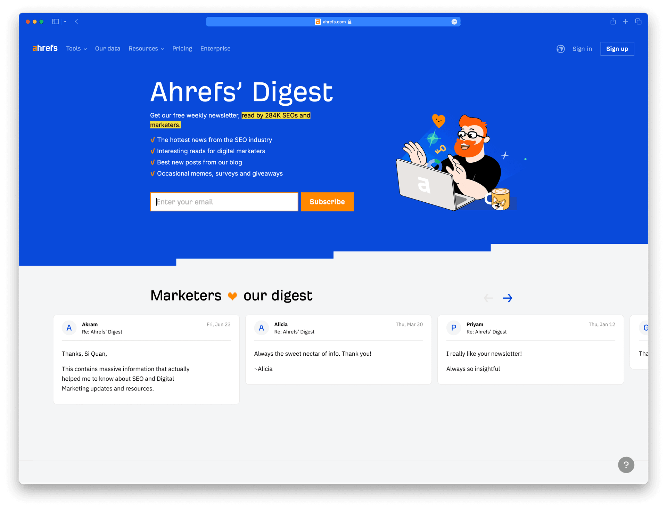Click the bearded man laptop illustration

coord(457,162)
